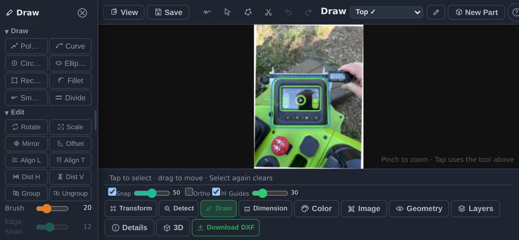The height and width of the screenshot is (240, 519).
Task: Collapse the Edit section header
Action: point(15,112)
